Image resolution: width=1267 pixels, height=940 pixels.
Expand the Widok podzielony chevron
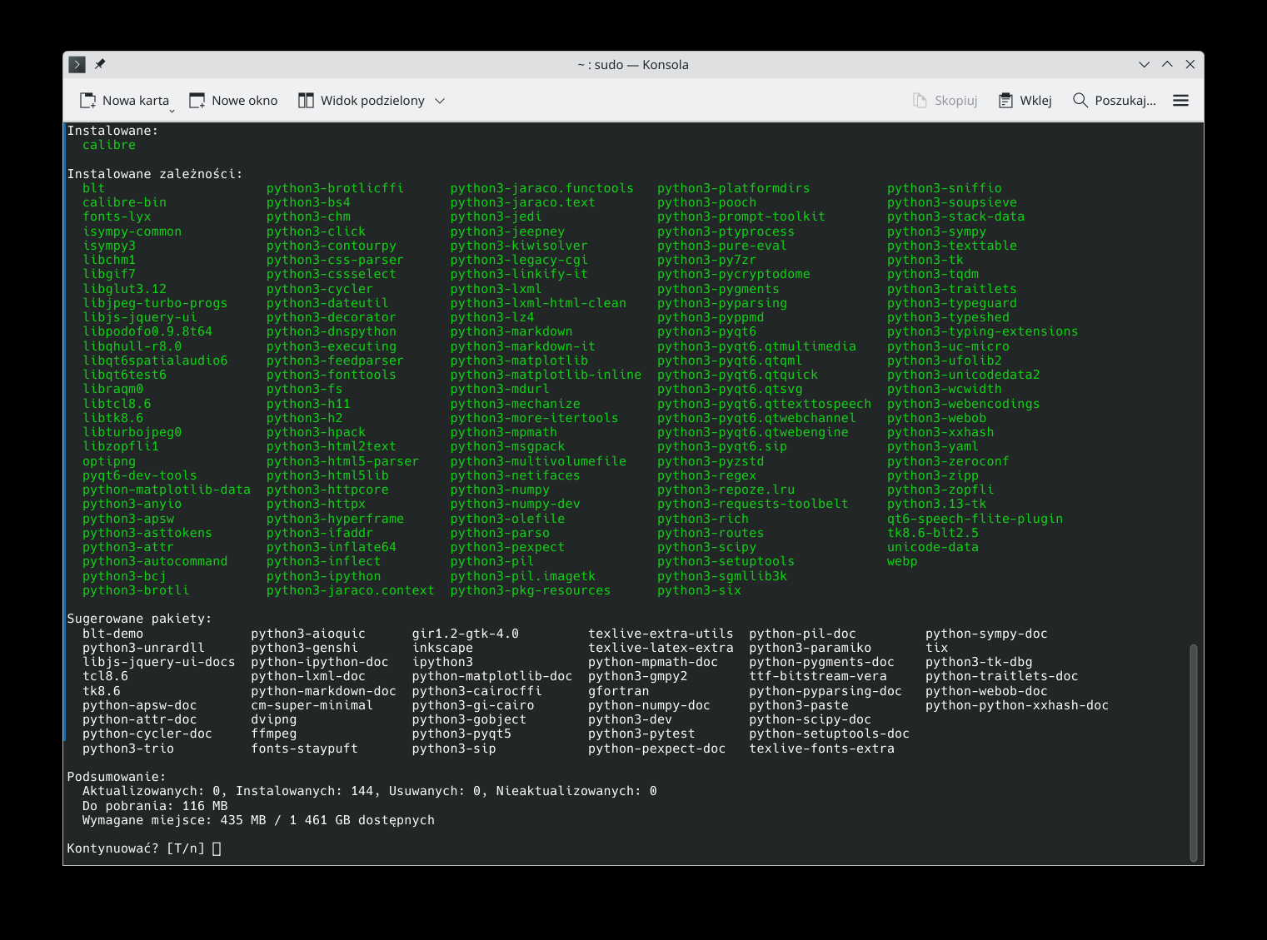click(x=440, y=101)
